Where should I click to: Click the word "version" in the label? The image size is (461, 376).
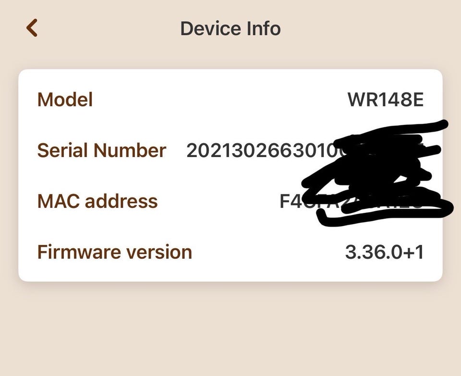[164, 252]
